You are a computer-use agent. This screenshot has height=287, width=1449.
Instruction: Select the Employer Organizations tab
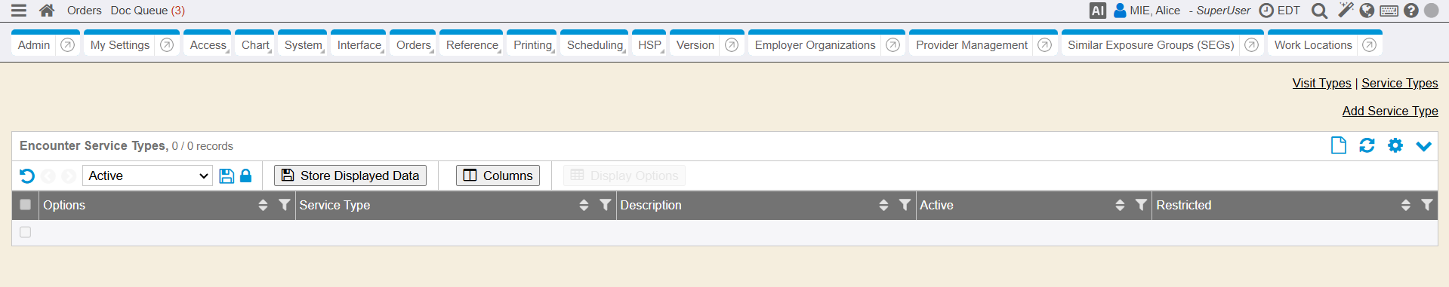pyautogui.click(x=815, y=45)
